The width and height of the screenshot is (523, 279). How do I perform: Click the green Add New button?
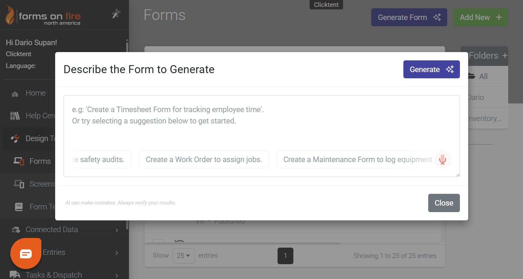(481, 17)
